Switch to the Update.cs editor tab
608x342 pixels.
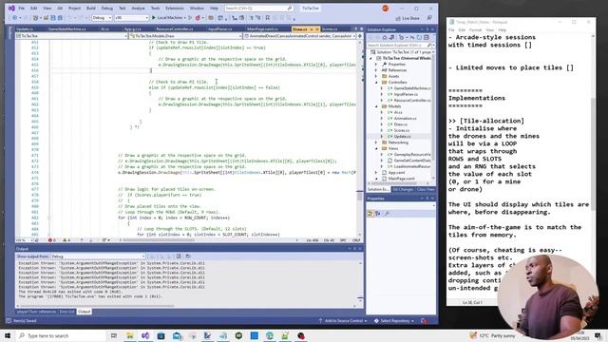click(25, 29)
